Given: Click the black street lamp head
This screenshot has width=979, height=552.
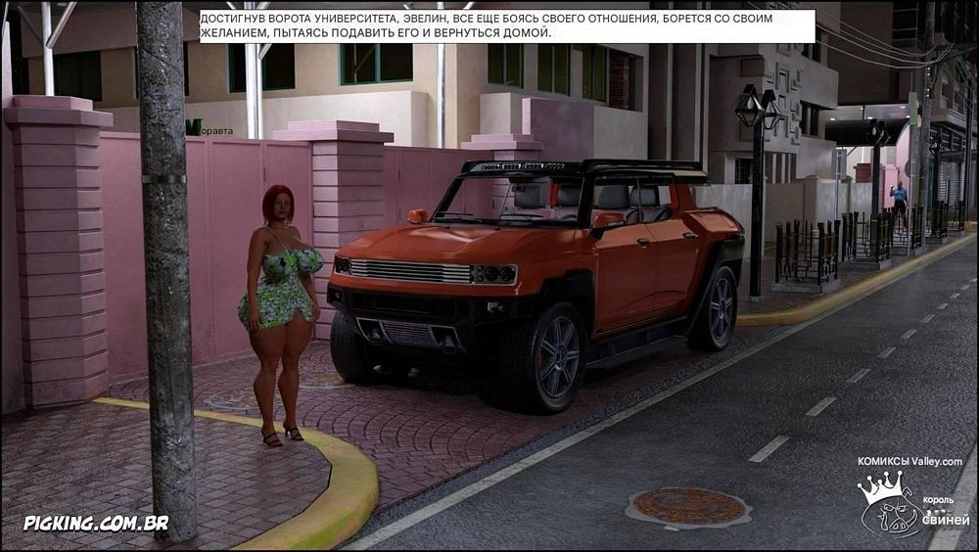Looking at the screenshot, I should coord(761,106).
